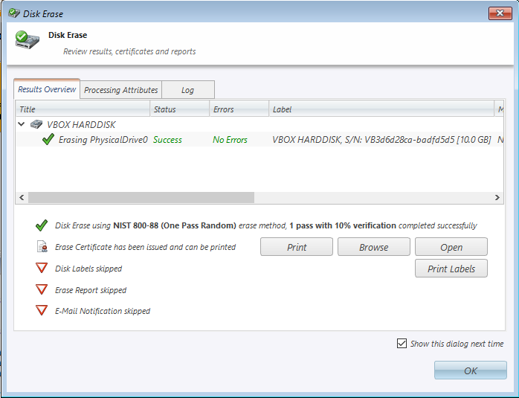The height and width of the screenshot is (398, 519).
Task: Click the VBOX HARDDISK, S/N label cell
Action: 381,140
